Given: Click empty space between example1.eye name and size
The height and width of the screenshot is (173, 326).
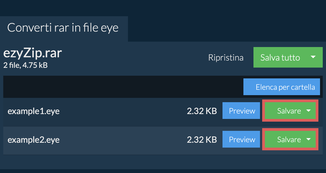Looking at the screenshot, I should tap(122, 111).
